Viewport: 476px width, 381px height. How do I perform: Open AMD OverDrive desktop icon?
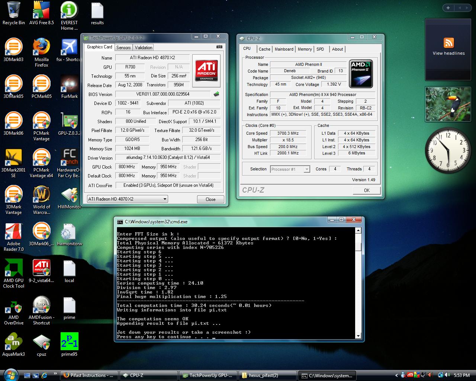click(13, 311)
